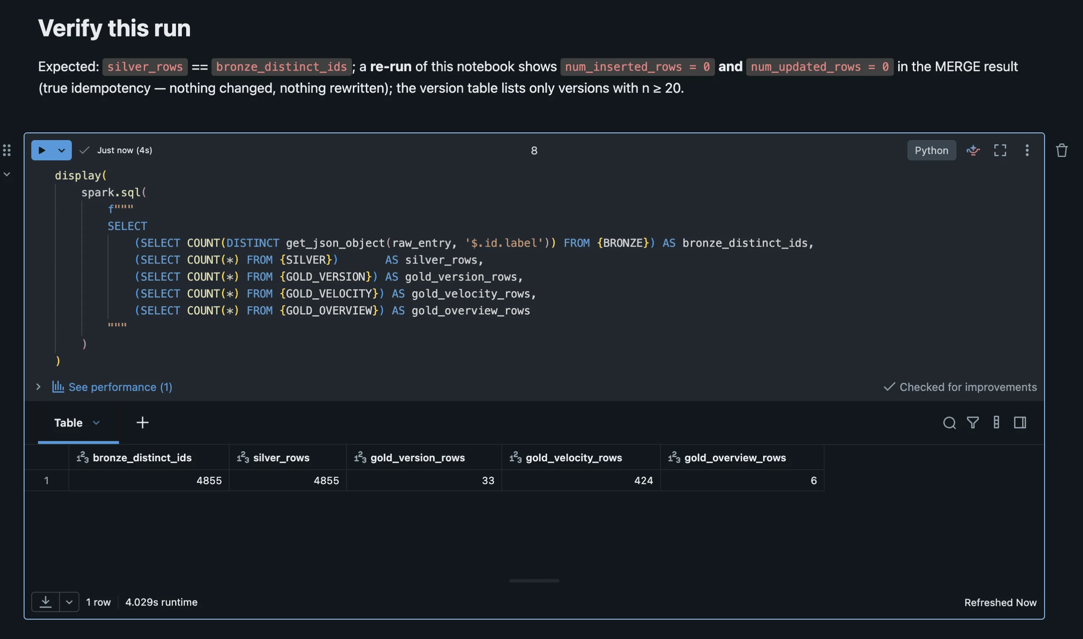Image resolution: width=1083 pixels, height=639 pixels.
Task: Filter the results table
Action: click(973, 422)
